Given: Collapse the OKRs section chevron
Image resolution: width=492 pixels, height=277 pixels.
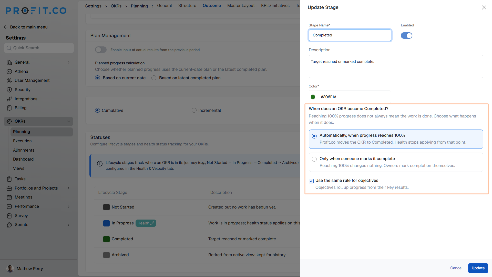Looking at the screenshot, I should pyautogui.click(x=68, y=121).
